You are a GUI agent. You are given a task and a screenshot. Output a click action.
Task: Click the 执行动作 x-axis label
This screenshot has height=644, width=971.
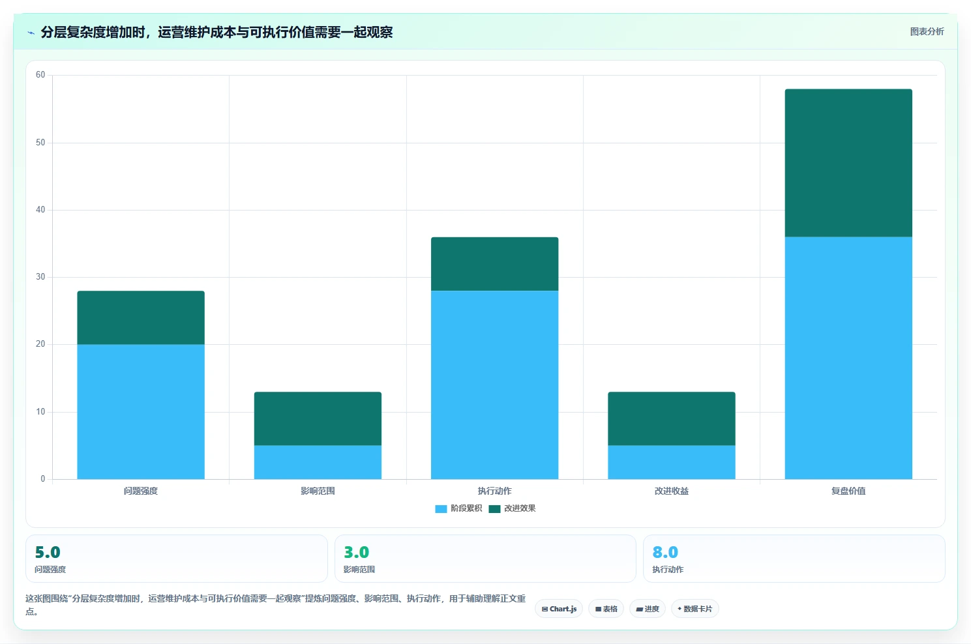pyautogui.click(x=494, y=491)
